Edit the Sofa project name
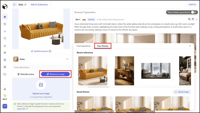This screenshot has height=113, width=200. (x=25, y=4)
